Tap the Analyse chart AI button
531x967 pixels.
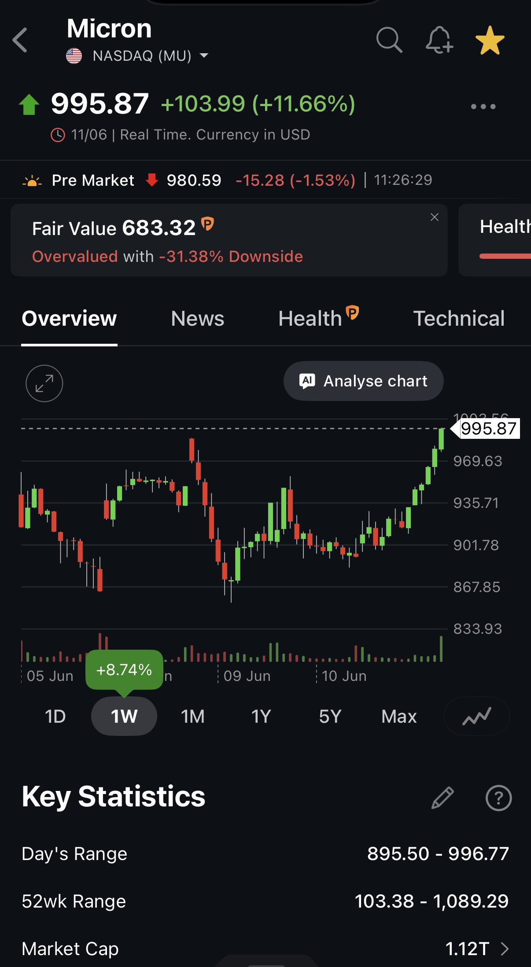click(364, 381)
